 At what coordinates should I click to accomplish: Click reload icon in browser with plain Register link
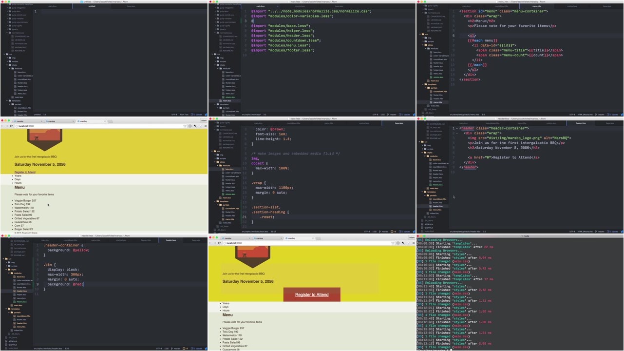pyautogui.click(x=11, y=126)
